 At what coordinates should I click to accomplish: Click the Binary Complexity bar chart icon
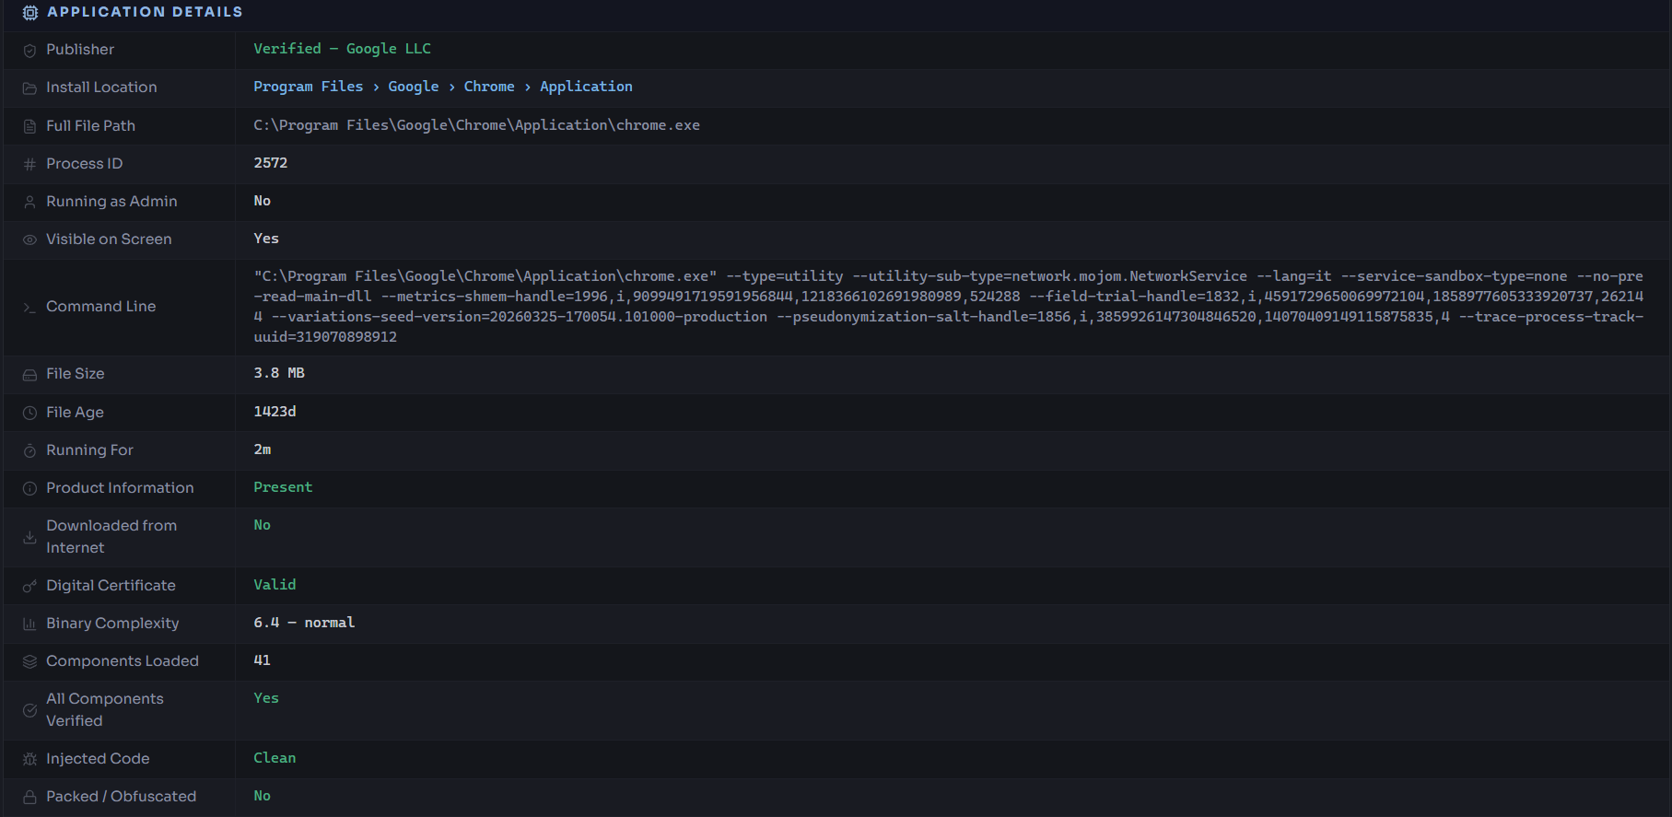click(29, 624)
